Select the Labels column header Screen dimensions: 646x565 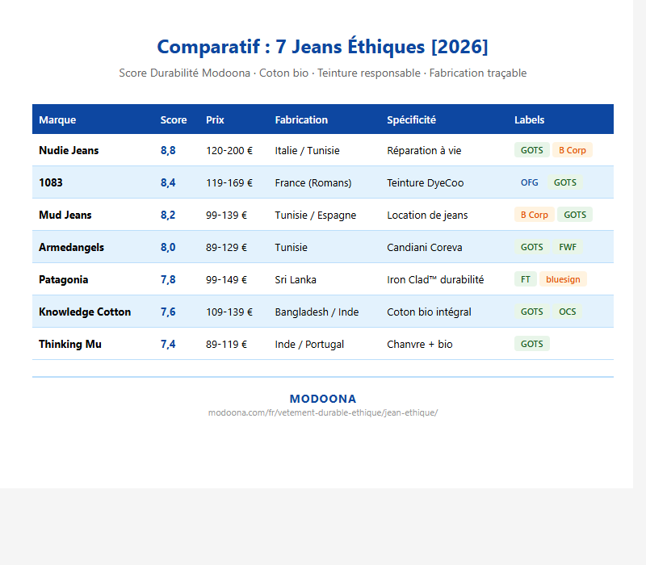(x=529, y=119)
